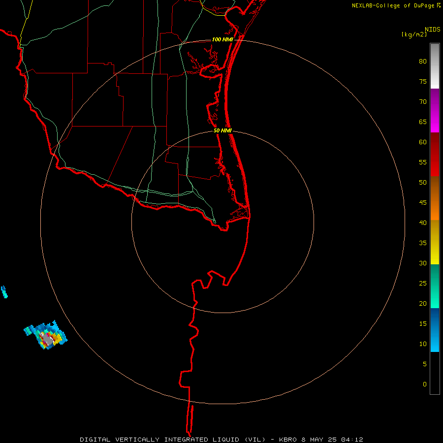Click the NEXLAB-College of DuPage credit text
This screenshot has height=443, width=443.
coord(392,5)
